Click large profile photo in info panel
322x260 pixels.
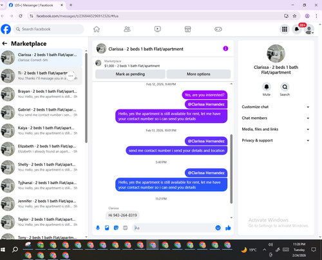click(276, 53)
